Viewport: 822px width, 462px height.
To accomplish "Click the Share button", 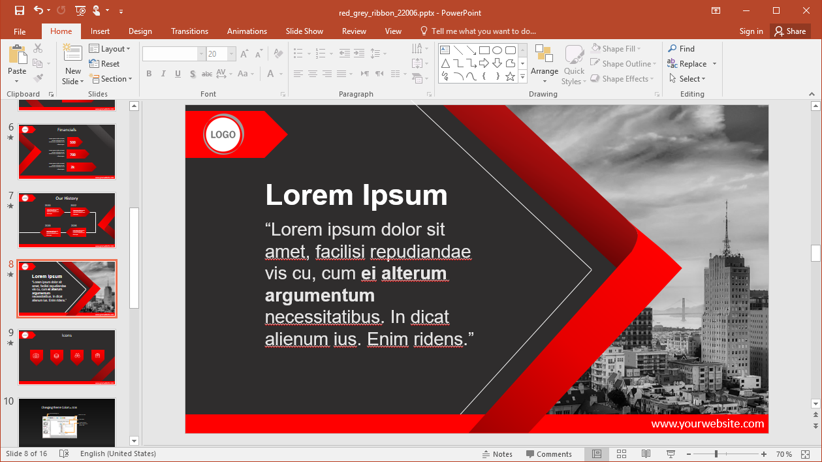I will (789, 31).
